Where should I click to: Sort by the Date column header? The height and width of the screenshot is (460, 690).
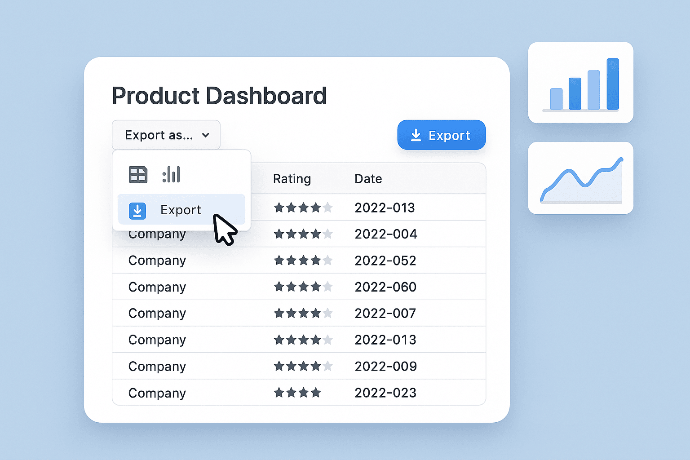pos(368,179)
